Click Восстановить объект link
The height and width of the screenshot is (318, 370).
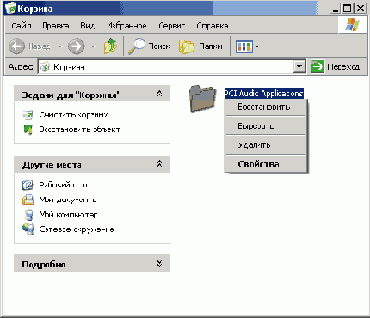pos(79,130)
